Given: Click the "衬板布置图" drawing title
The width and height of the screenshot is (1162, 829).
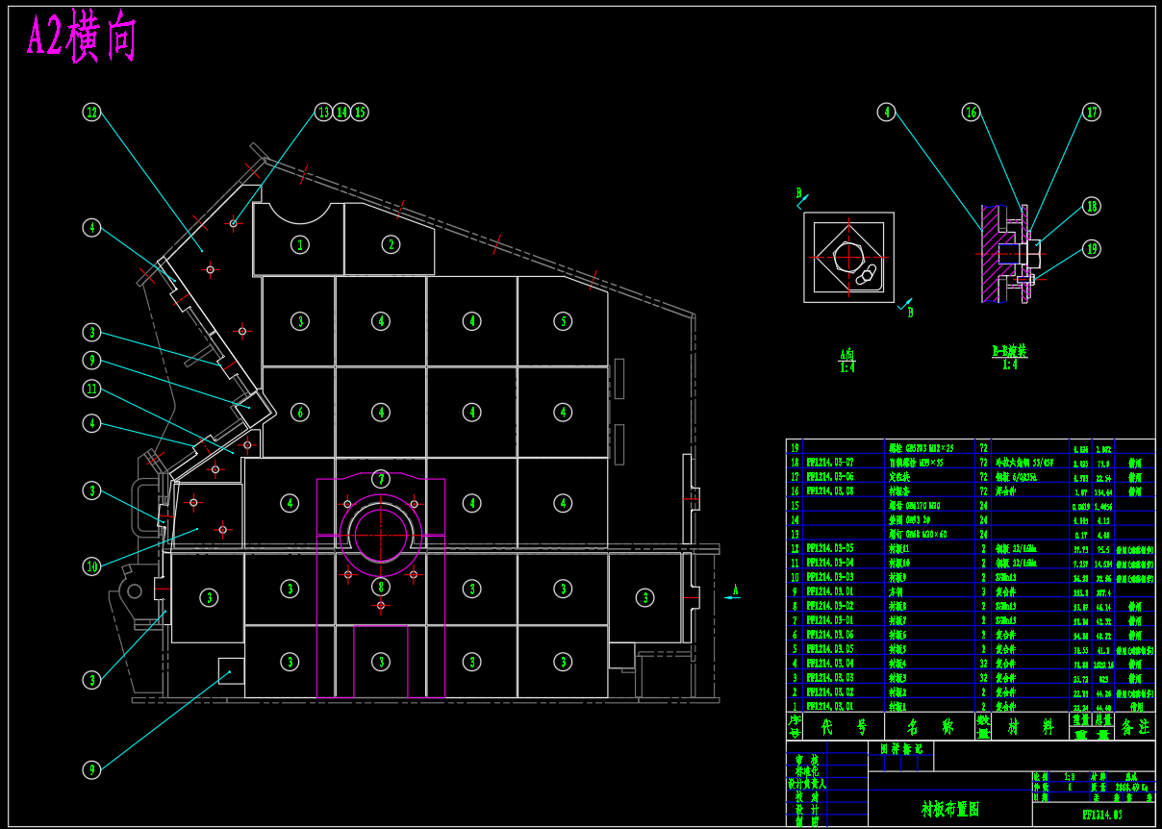Looking at the screenshot, I should 948,810.
